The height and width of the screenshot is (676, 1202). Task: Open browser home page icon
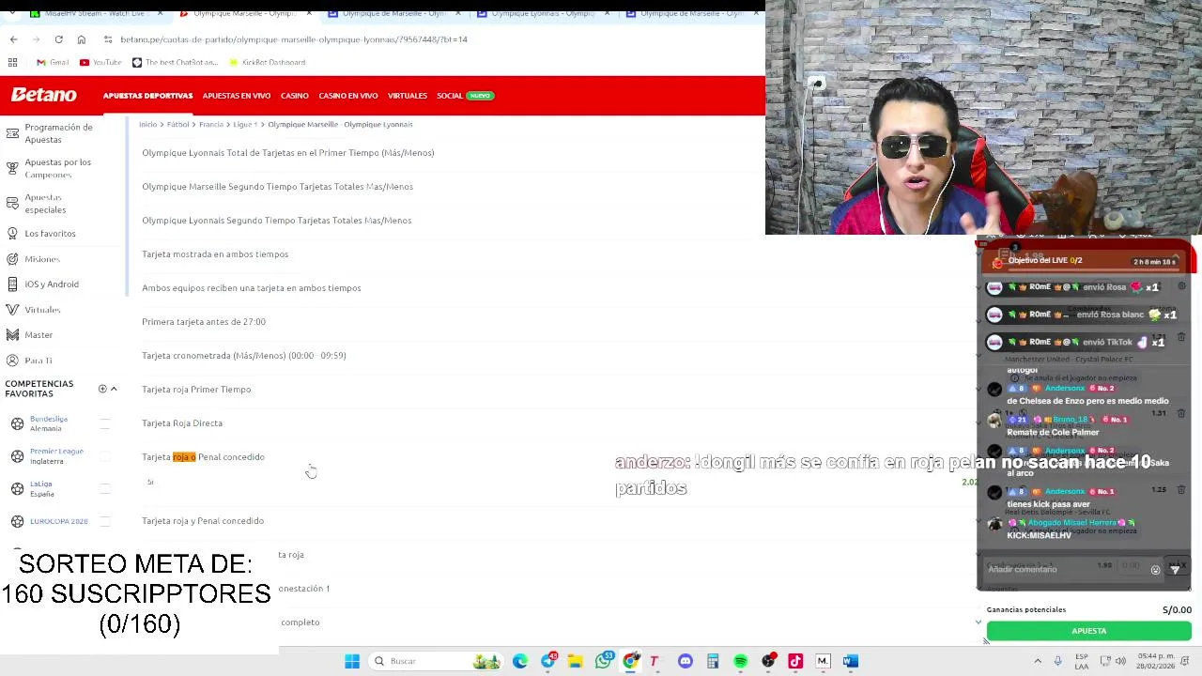tap(82, 39)
